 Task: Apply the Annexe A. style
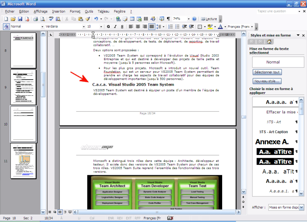275,142
